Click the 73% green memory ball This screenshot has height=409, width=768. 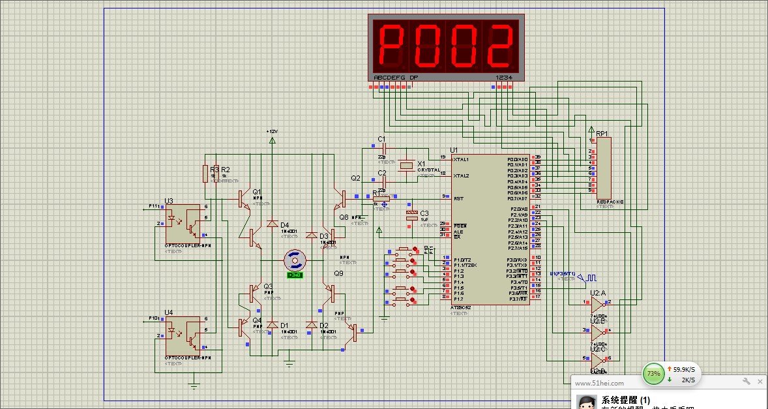point(653,373)
